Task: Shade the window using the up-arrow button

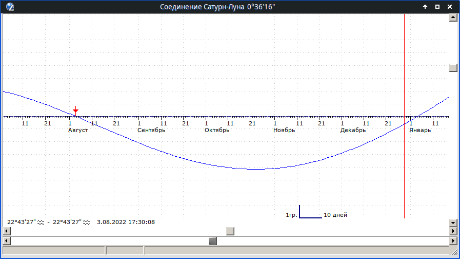Action: 425,7
